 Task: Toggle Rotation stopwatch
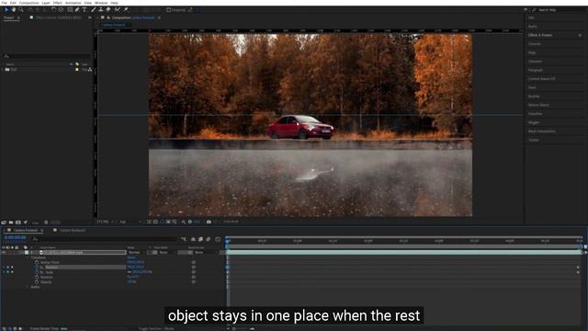point(37,277)
